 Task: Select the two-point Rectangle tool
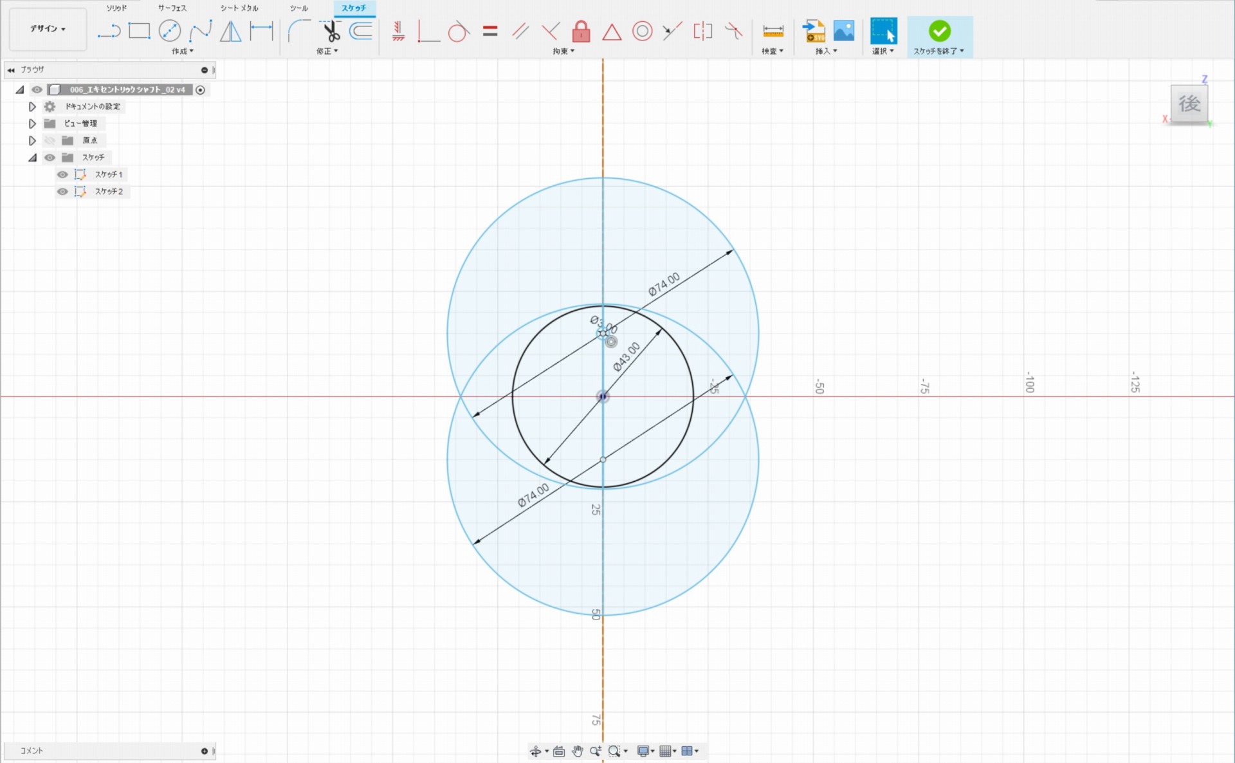click(139, 31)
